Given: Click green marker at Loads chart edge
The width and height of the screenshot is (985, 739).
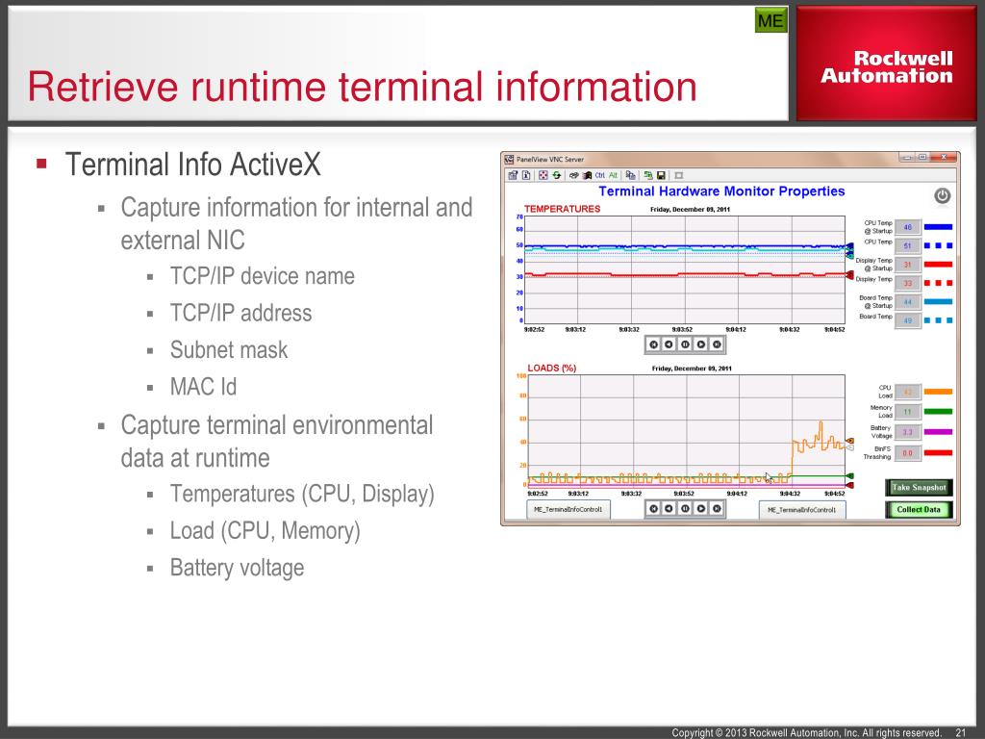Looking at the screenshot, I should point(850,475).
